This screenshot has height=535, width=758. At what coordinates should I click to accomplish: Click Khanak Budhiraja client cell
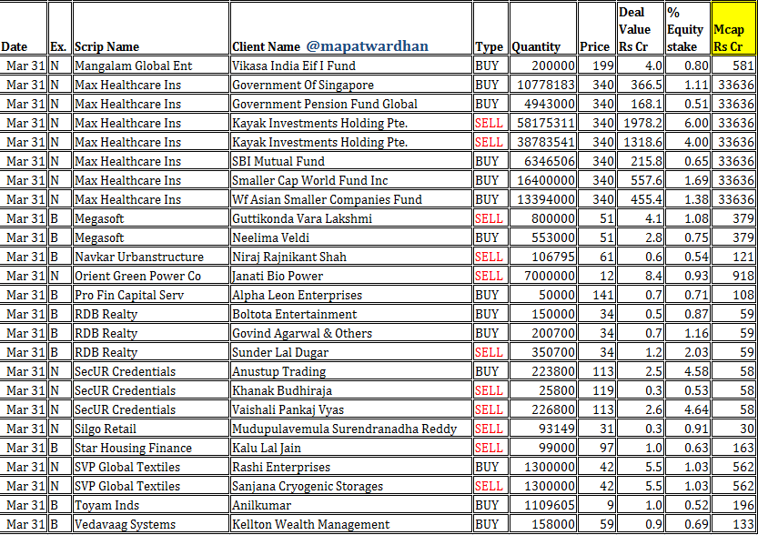tap(351, 390)
